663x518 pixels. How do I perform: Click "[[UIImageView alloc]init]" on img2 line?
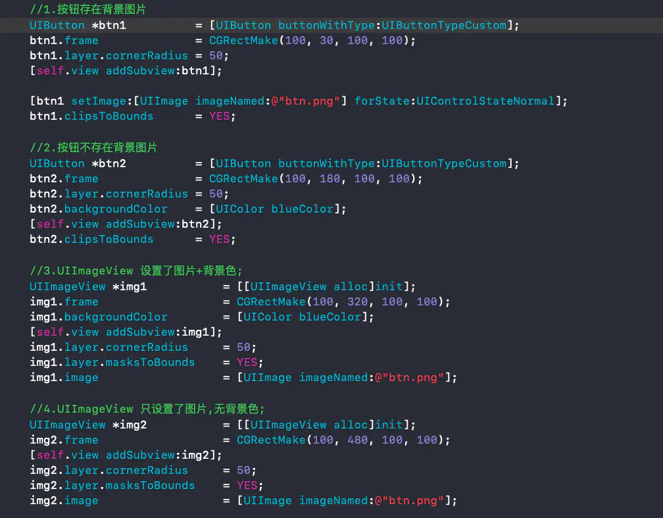[322, 425]
